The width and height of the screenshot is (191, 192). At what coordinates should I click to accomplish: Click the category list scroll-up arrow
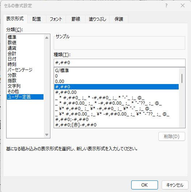click(x=47, y=38)
